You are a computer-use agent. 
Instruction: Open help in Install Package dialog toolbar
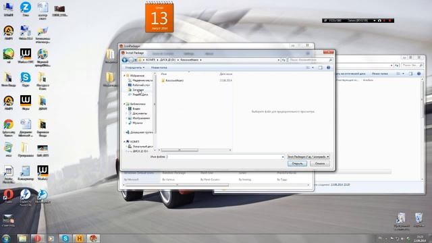329,67
